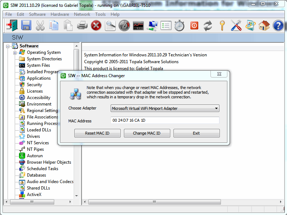Open the Tools menu

[x=100, y=14]
